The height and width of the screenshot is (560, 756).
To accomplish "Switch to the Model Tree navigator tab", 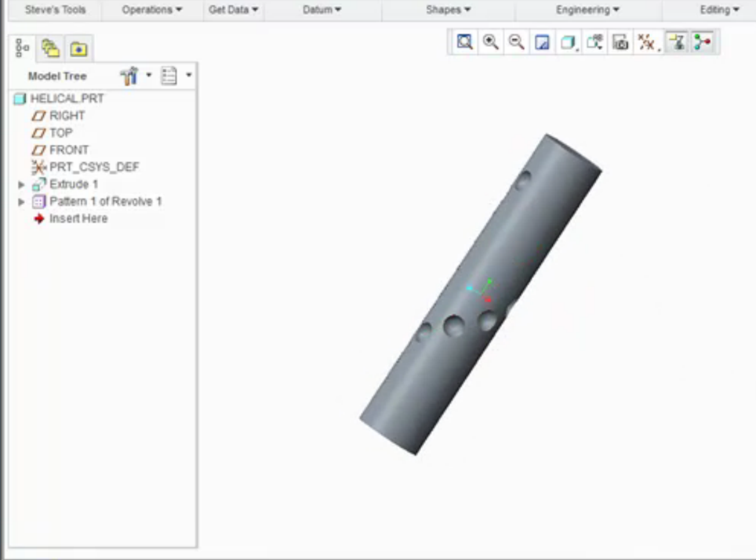I will click(22, 48).
